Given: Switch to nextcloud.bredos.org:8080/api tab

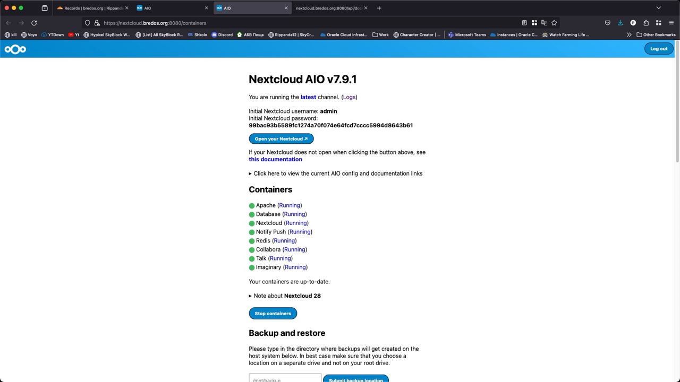Looking at the screenshot, I should (331, 8).
